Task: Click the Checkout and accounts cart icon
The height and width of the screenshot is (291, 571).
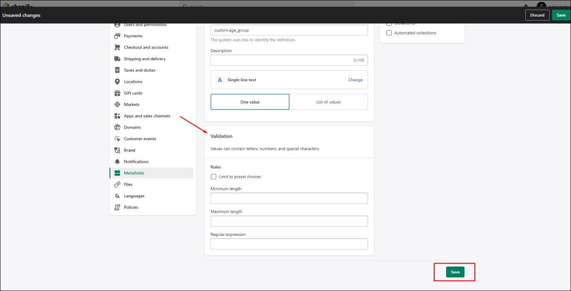Action: [117, 47]
